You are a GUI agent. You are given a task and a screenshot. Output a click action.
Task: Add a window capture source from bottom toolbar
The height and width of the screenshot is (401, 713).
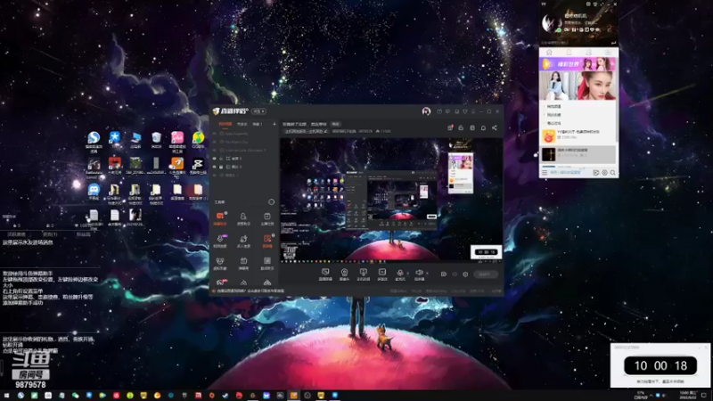(363, 274)
